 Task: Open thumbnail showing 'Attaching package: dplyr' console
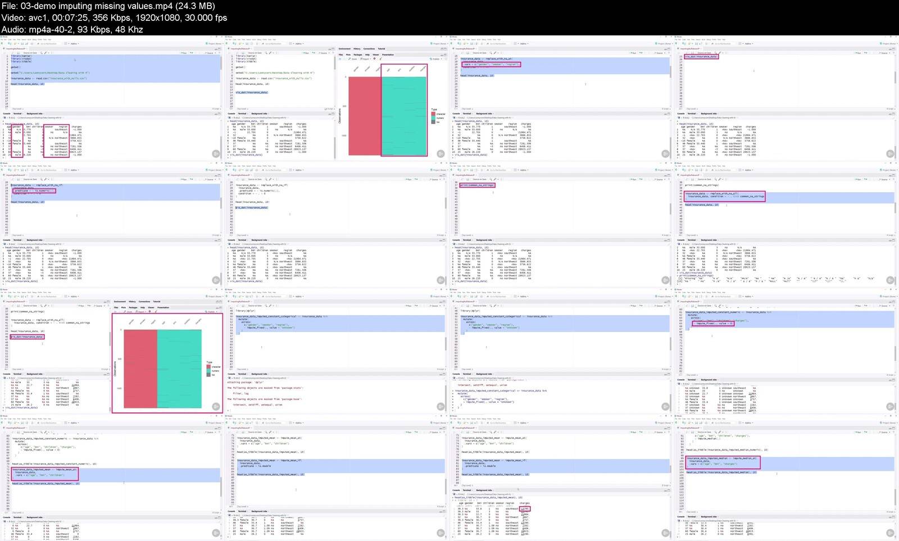coord(337,350)
